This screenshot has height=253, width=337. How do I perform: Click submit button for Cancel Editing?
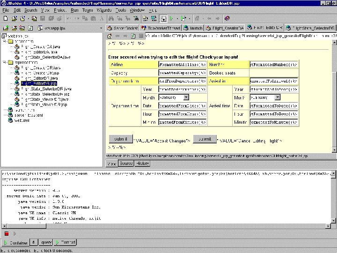(x=204, y=139)
